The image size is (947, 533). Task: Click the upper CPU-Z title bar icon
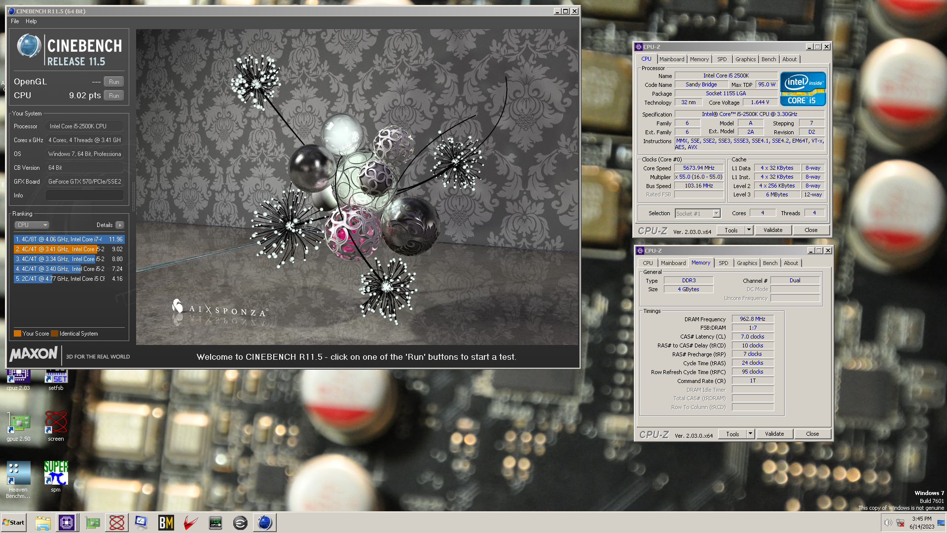click(639, 47)
